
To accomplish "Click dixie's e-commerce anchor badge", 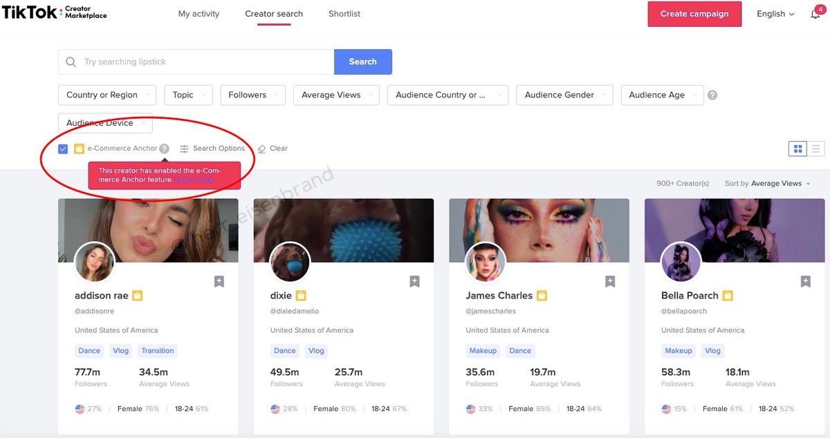I will 301,296.
